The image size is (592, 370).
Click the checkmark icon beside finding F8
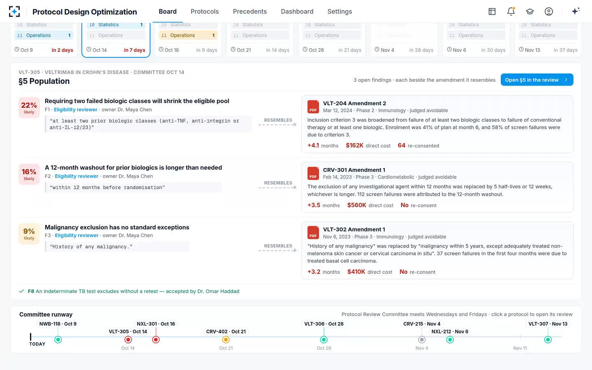click(x=22, y=291)
